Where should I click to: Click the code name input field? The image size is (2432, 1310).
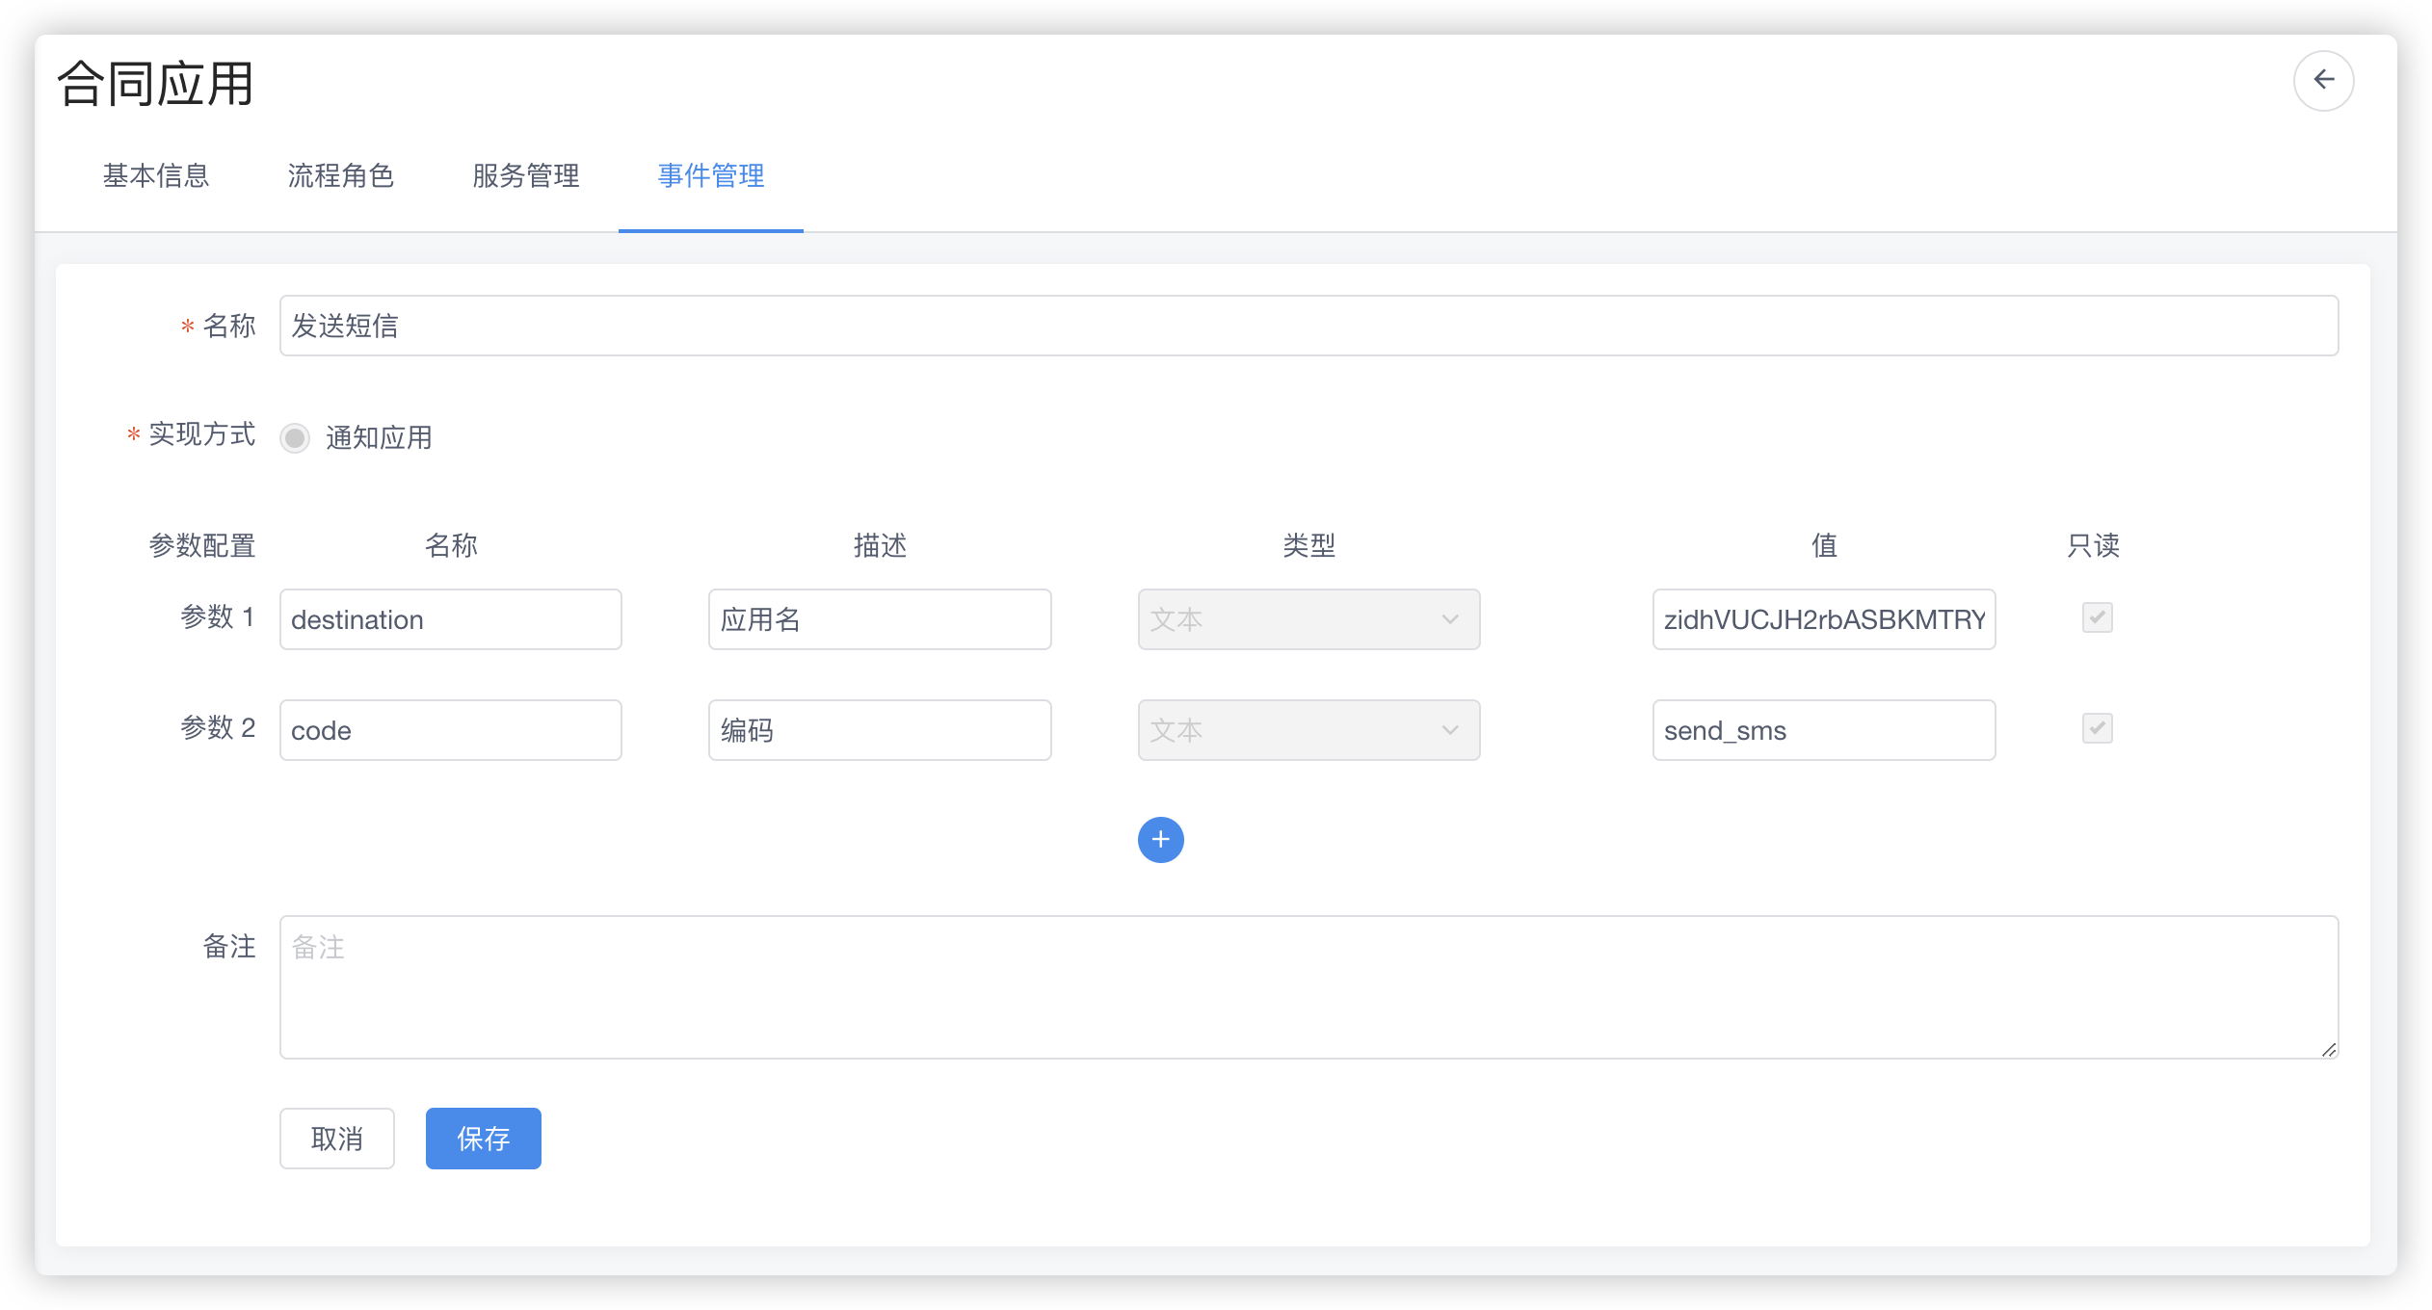point(450,730)
